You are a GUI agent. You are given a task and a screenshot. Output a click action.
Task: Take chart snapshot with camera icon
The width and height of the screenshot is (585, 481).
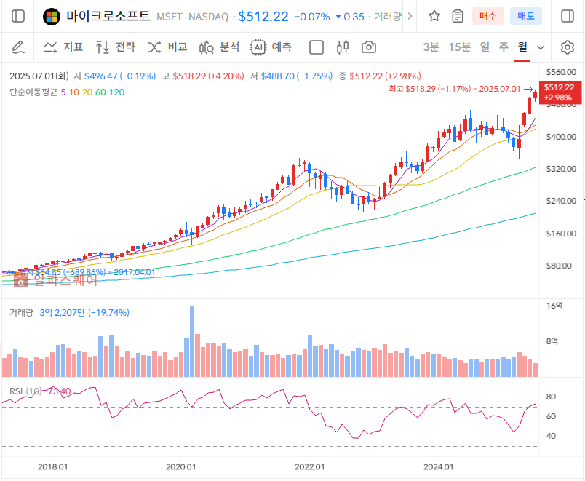[x=369, y=47]
